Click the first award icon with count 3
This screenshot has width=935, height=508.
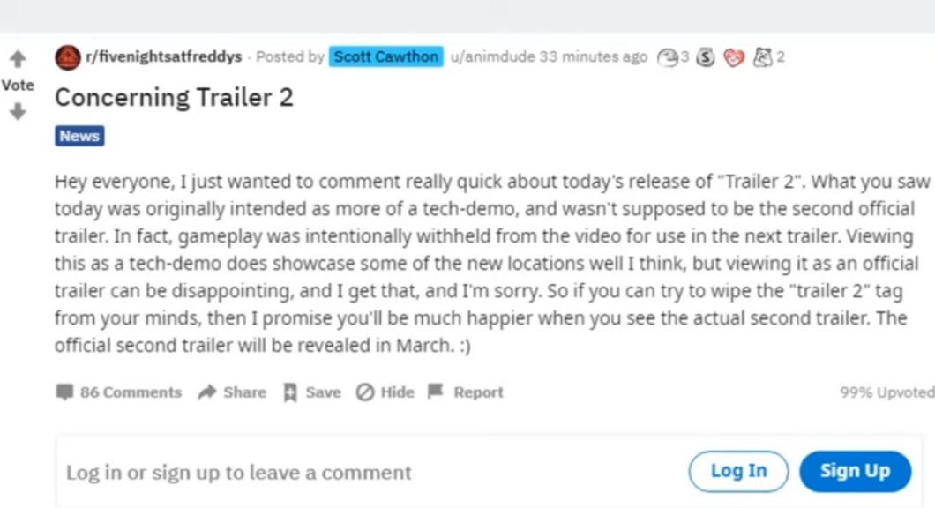(x=668, y=57)
